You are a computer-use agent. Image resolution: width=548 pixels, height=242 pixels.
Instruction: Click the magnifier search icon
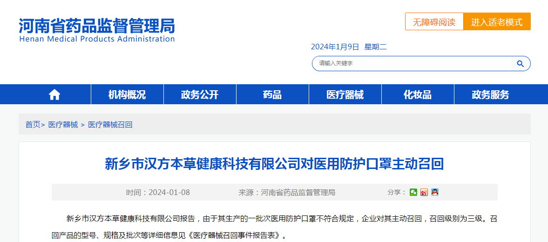pos(521,64)
